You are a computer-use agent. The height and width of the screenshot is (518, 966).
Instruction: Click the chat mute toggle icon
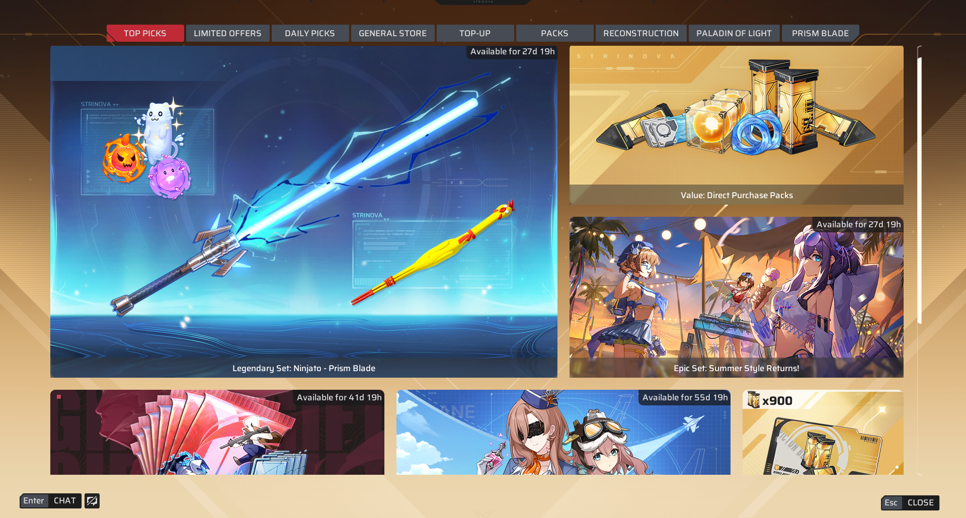[x=92, y=501]
